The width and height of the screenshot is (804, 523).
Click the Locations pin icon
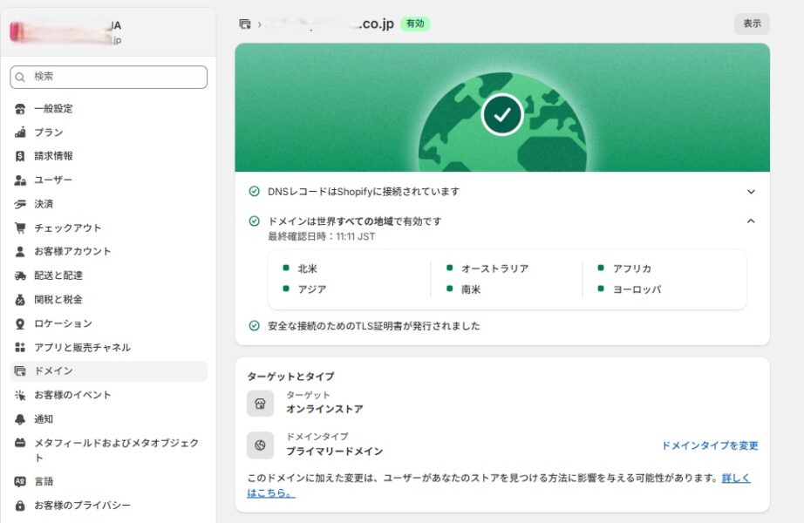pos(20,323)
